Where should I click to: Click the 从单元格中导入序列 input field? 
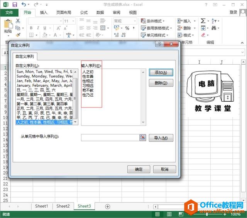pyautogui.click(x=110, y=138)
